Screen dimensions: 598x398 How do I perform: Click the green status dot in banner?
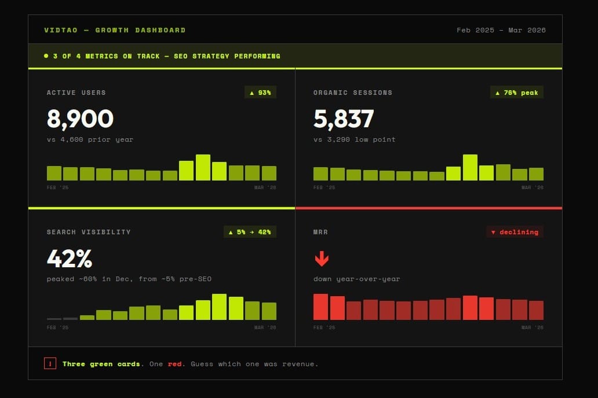pyautogui.click(x=46, y=56)
